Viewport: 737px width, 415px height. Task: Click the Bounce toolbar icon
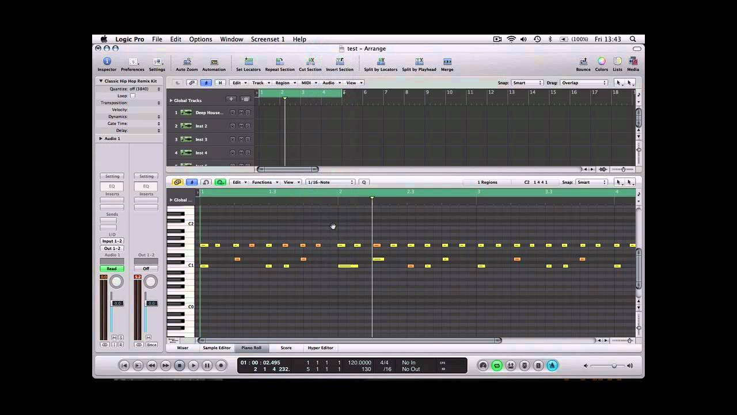[583, 62]
